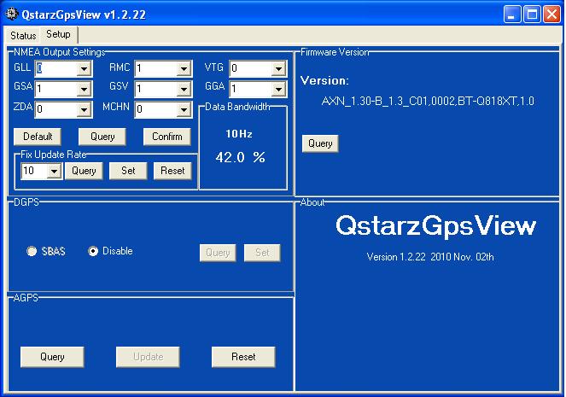Click the 42.0 % data bandwidth value

pos(241,157)
